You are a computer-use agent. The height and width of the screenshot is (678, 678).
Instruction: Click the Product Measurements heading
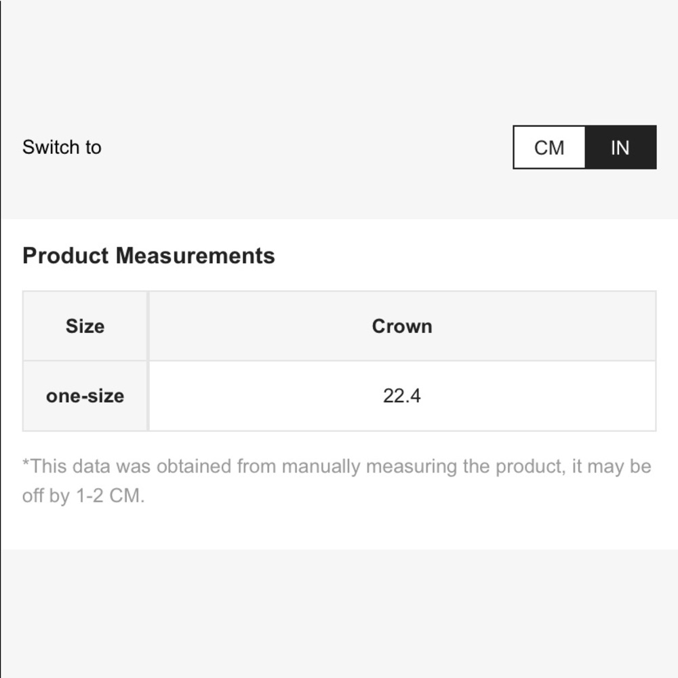click(x=148, y=256)
